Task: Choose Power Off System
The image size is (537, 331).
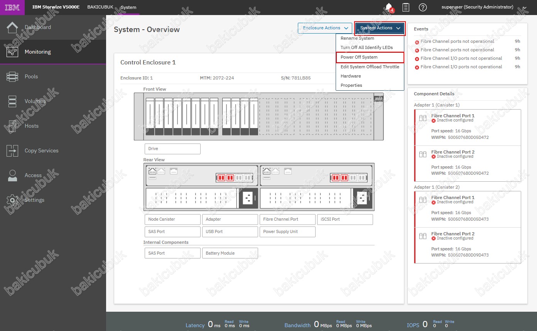Action: point(370,57)
